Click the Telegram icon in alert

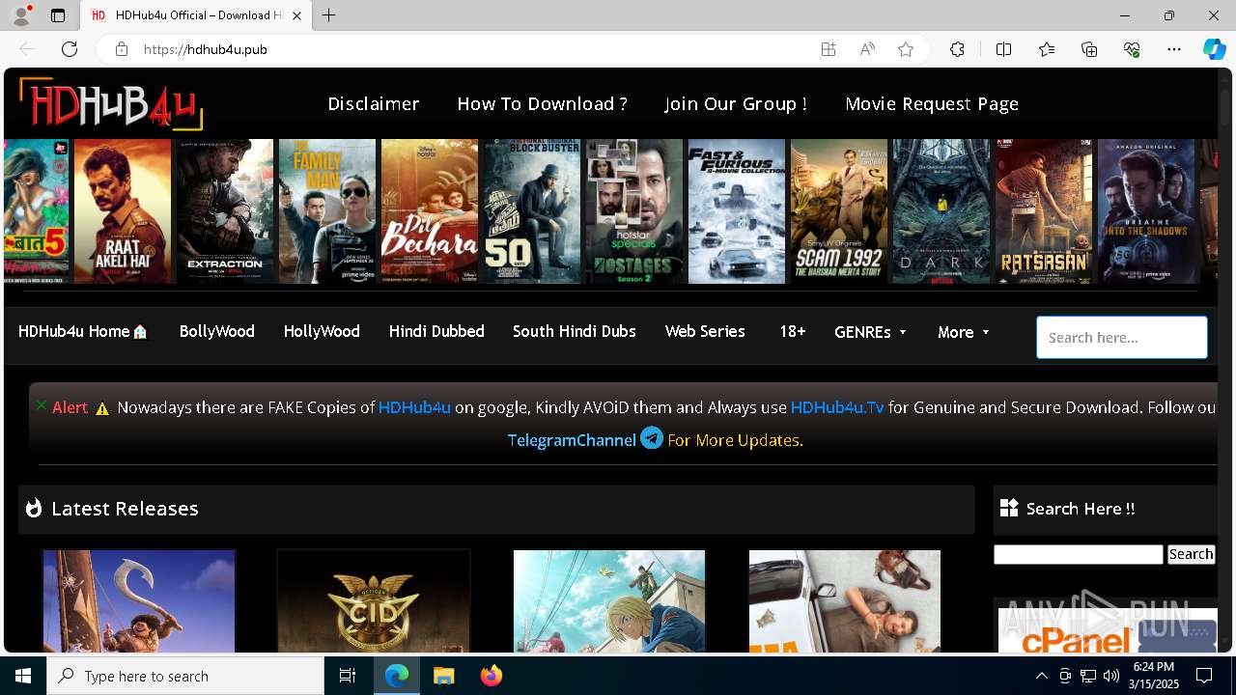tap(652, 438)
